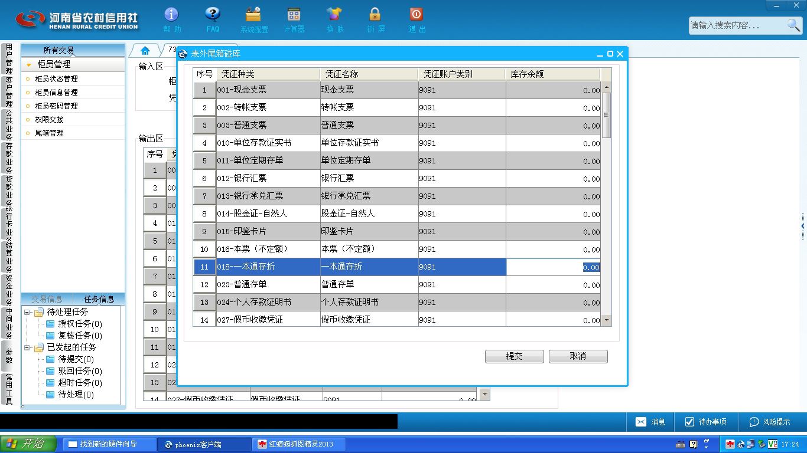Select 存款业务 in vertical sidebar
The width and height of the screenshot is (807, 453).
[x=9, y=158]
